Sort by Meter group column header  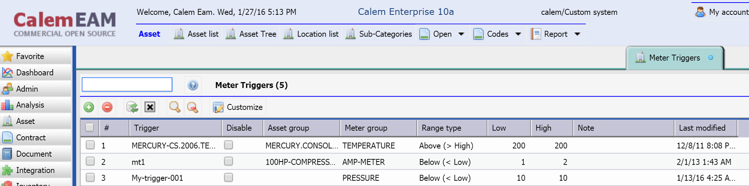379,128
